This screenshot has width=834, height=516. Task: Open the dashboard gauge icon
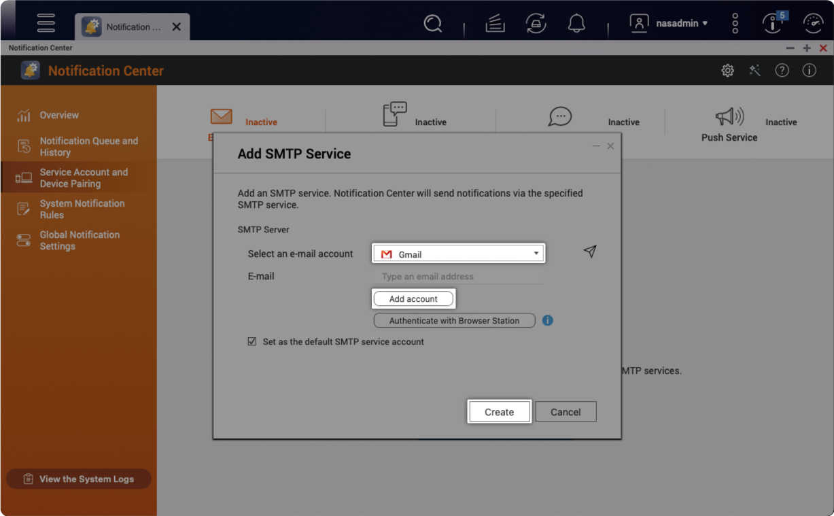[813, 24]
